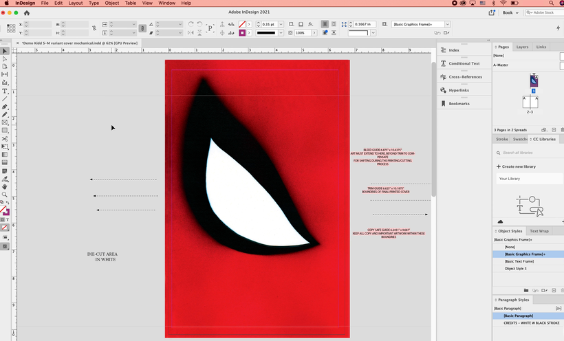The width and height of the screenshot is (564, 341).
Task: Open the stroke type dropdown
Action: tap(281, 33)
